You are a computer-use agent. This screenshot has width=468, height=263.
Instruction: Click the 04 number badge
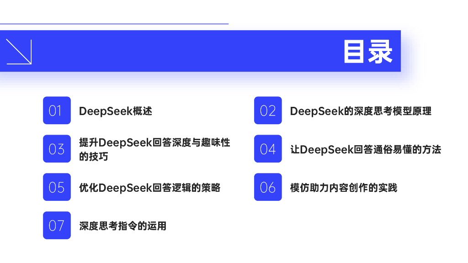tap(268, 148)
